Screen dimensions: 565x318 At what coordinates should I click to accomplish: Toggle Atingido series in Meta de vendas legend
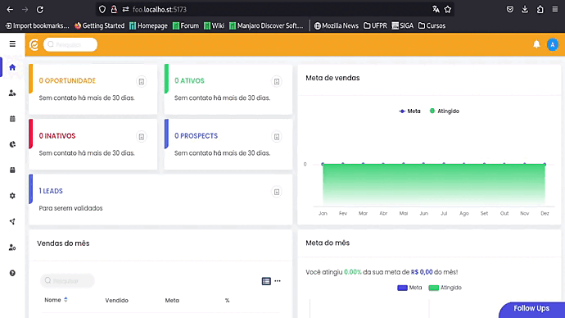pyautogui.click(x=445, y=111)
